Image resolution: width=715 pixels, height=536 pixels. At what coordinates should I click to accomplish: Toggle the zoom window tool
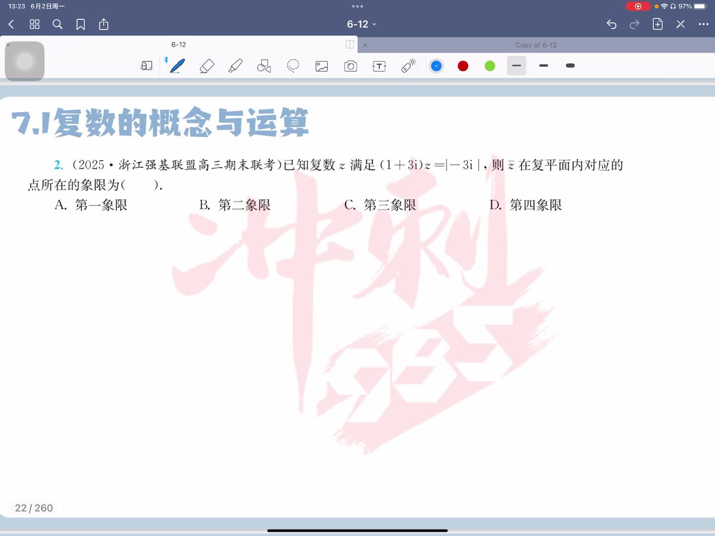(146, 66)
